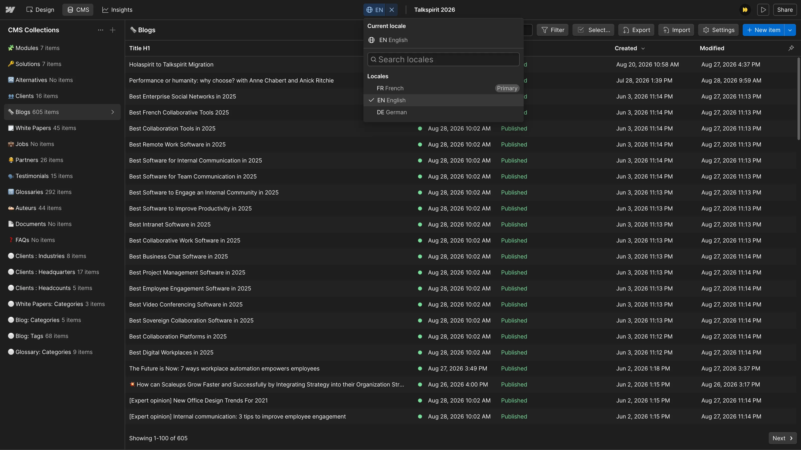801x450 pixels.
Task: Click the Webflow logo icon
Action: [x=10, y=10]
